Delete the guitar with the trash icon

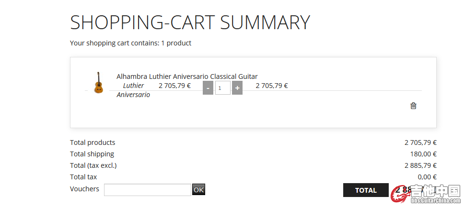[413, 106]
